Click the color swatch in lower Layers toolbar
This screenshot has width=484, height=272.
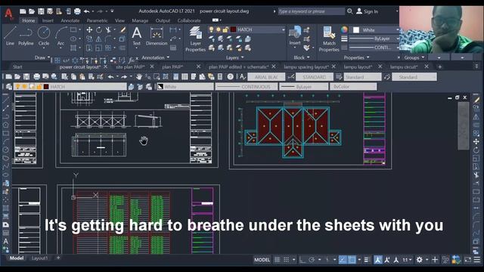[46, 87]
